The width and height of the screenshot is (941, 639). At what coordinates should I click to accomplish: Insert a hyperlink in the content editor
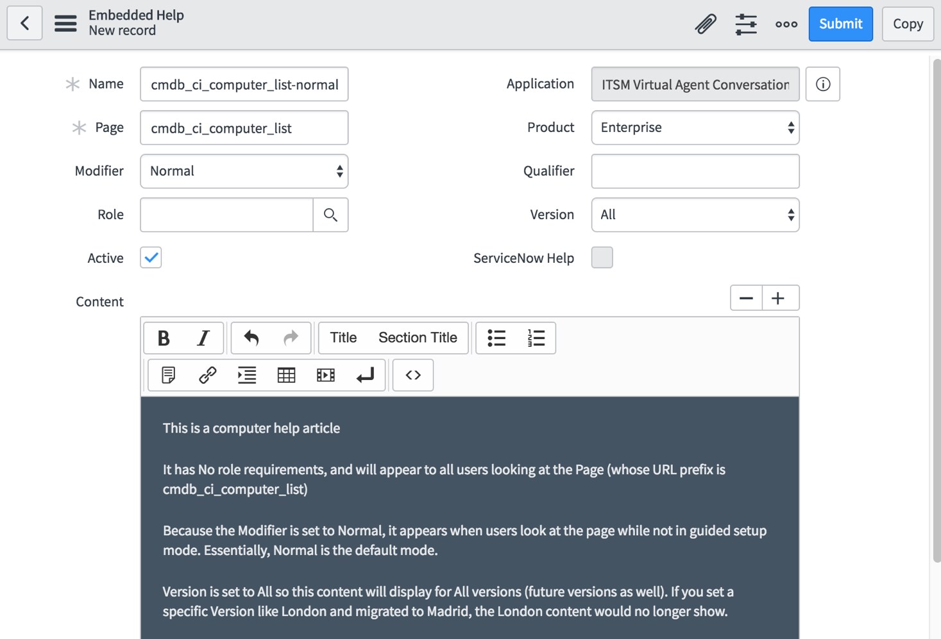[207, 375]
